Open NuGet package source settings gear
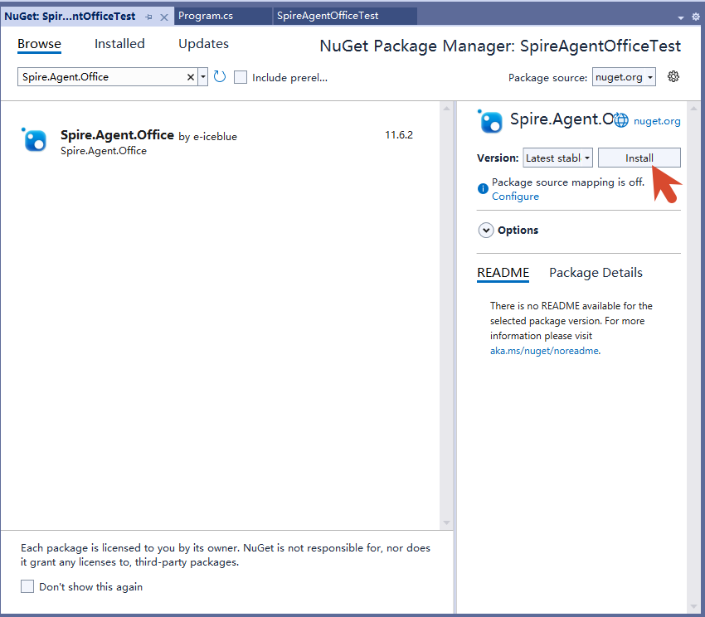This screenshot has height=617, width=705. (673, 76)
